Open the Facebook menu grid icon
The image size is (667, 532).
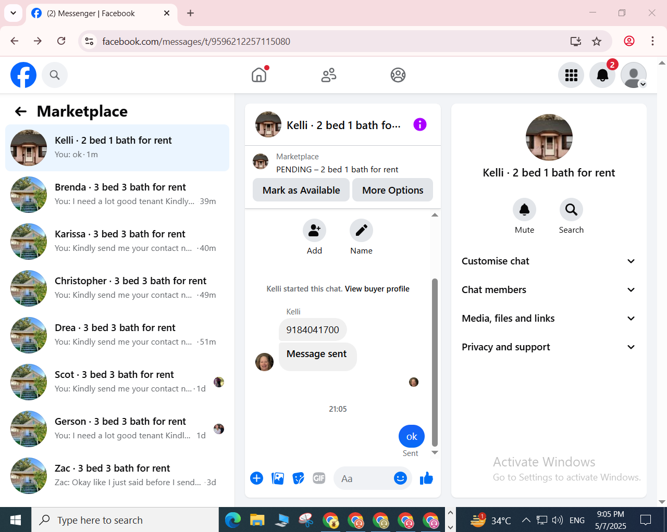pyautogui.click(x=571, y=75)
